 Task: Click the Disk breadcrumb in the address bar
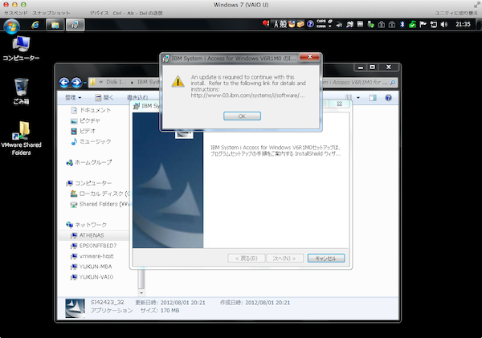116,82
